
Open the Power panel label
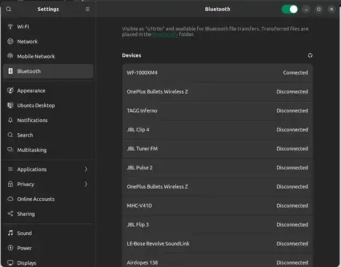[25, 248]
